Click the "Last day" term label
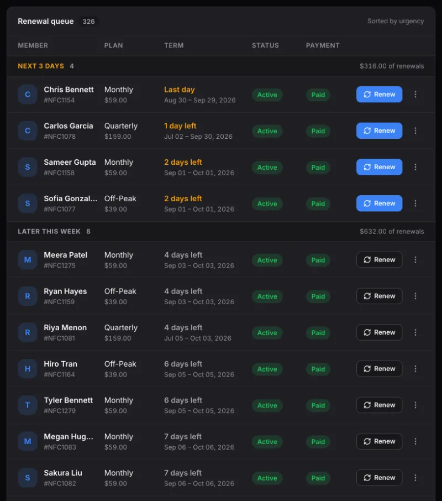442x501 pixels. 180,90
